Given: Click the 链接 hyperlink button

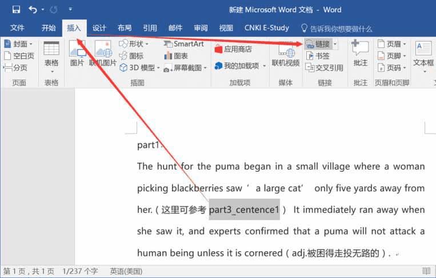Looking at the screenshot, I should pyautogui.click(x=318, y=44).
